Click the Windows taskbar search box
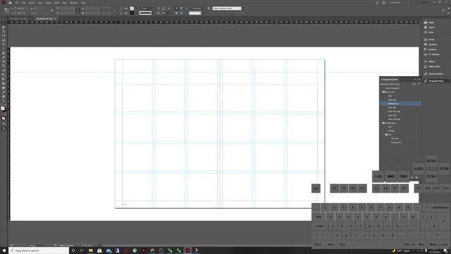Viewport: 451px width, 254px height. (39, 250)
